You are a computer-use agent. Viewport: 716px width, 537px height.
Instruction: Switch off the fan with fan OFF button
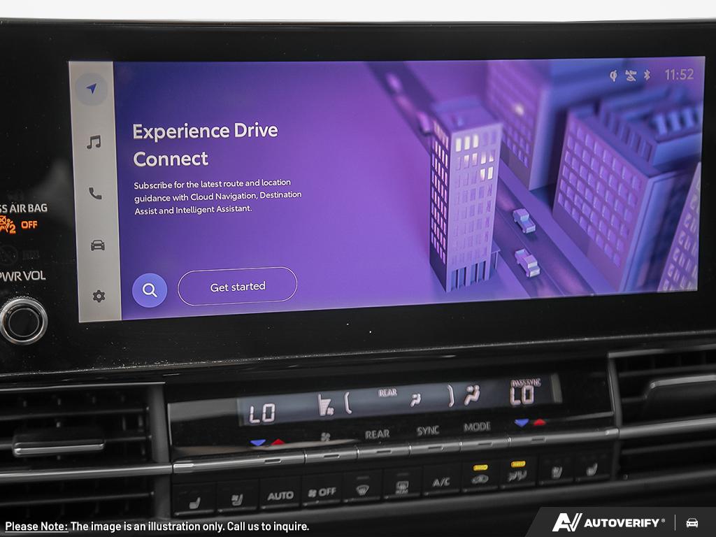click(x=322, y=492)
